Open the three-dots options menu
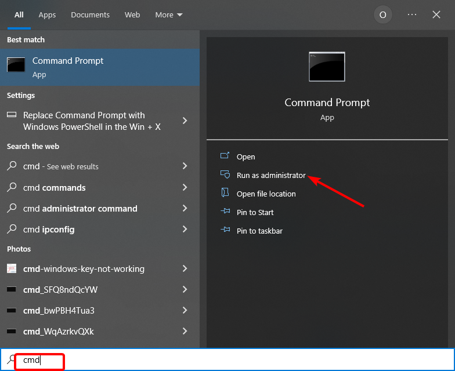455x371 pixels. tap(412, 14)
